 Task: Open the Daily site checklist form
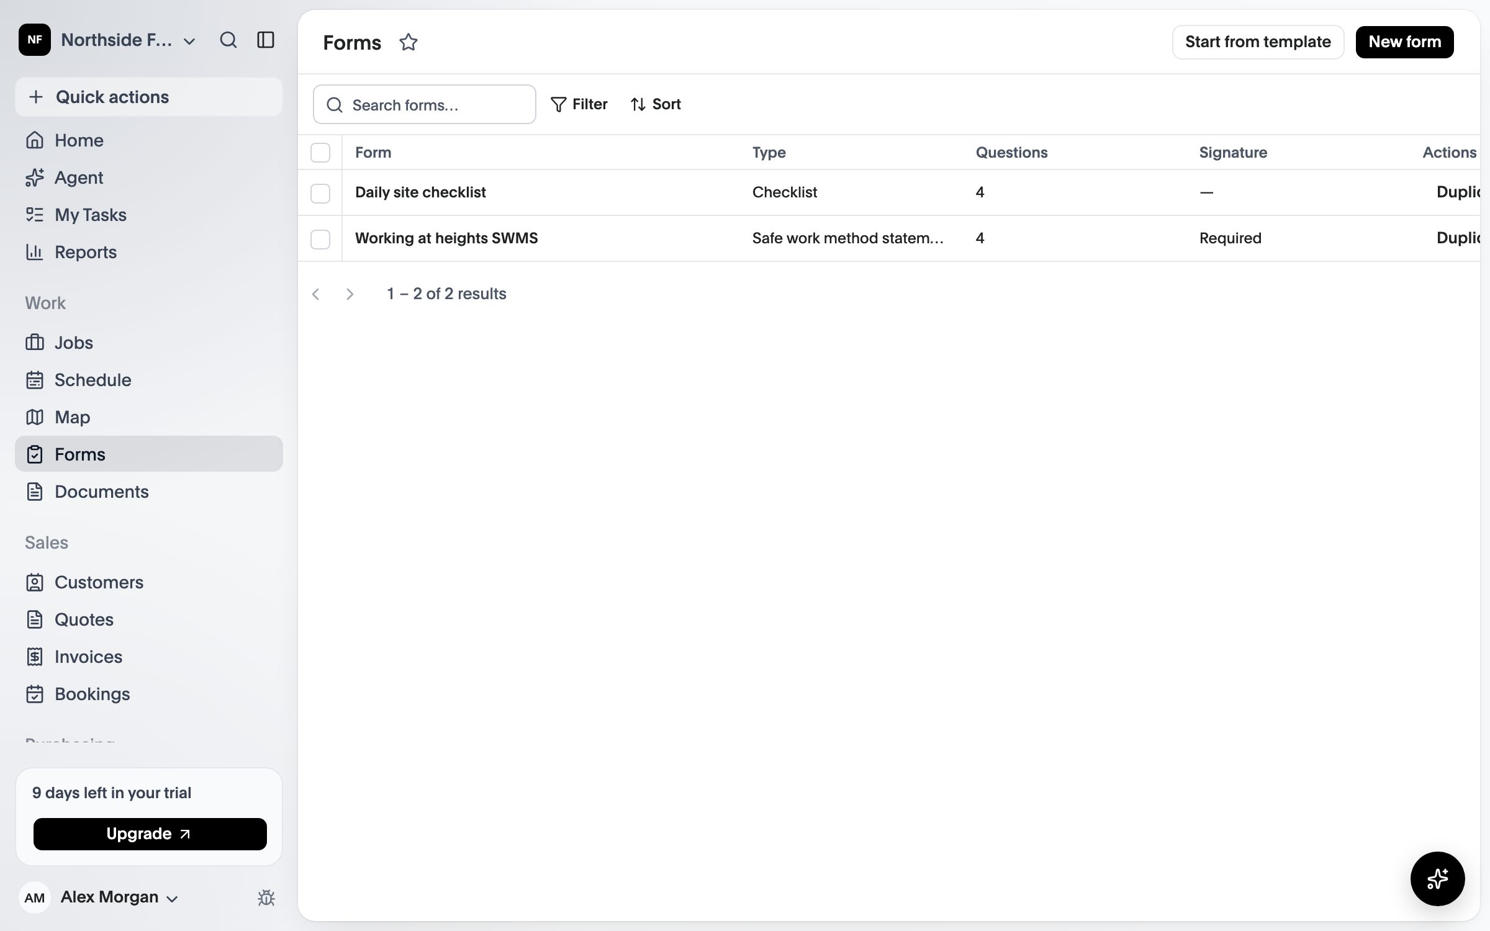pyautogui.click(x=420, y=192)
